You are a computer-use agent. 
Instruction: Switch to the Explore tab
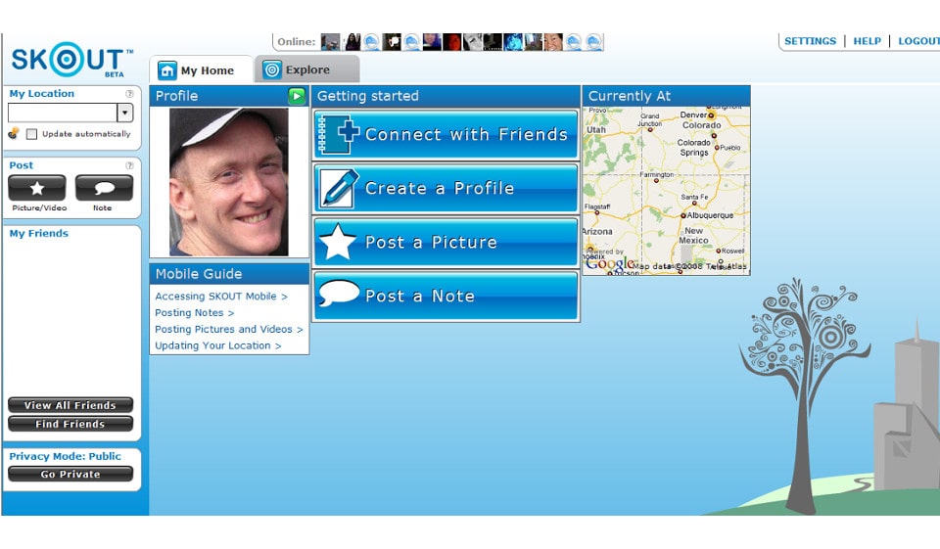(306, 69)
